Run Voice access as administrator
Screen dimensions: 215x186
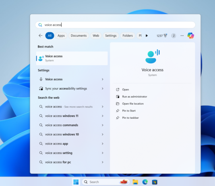click(132, 97)
